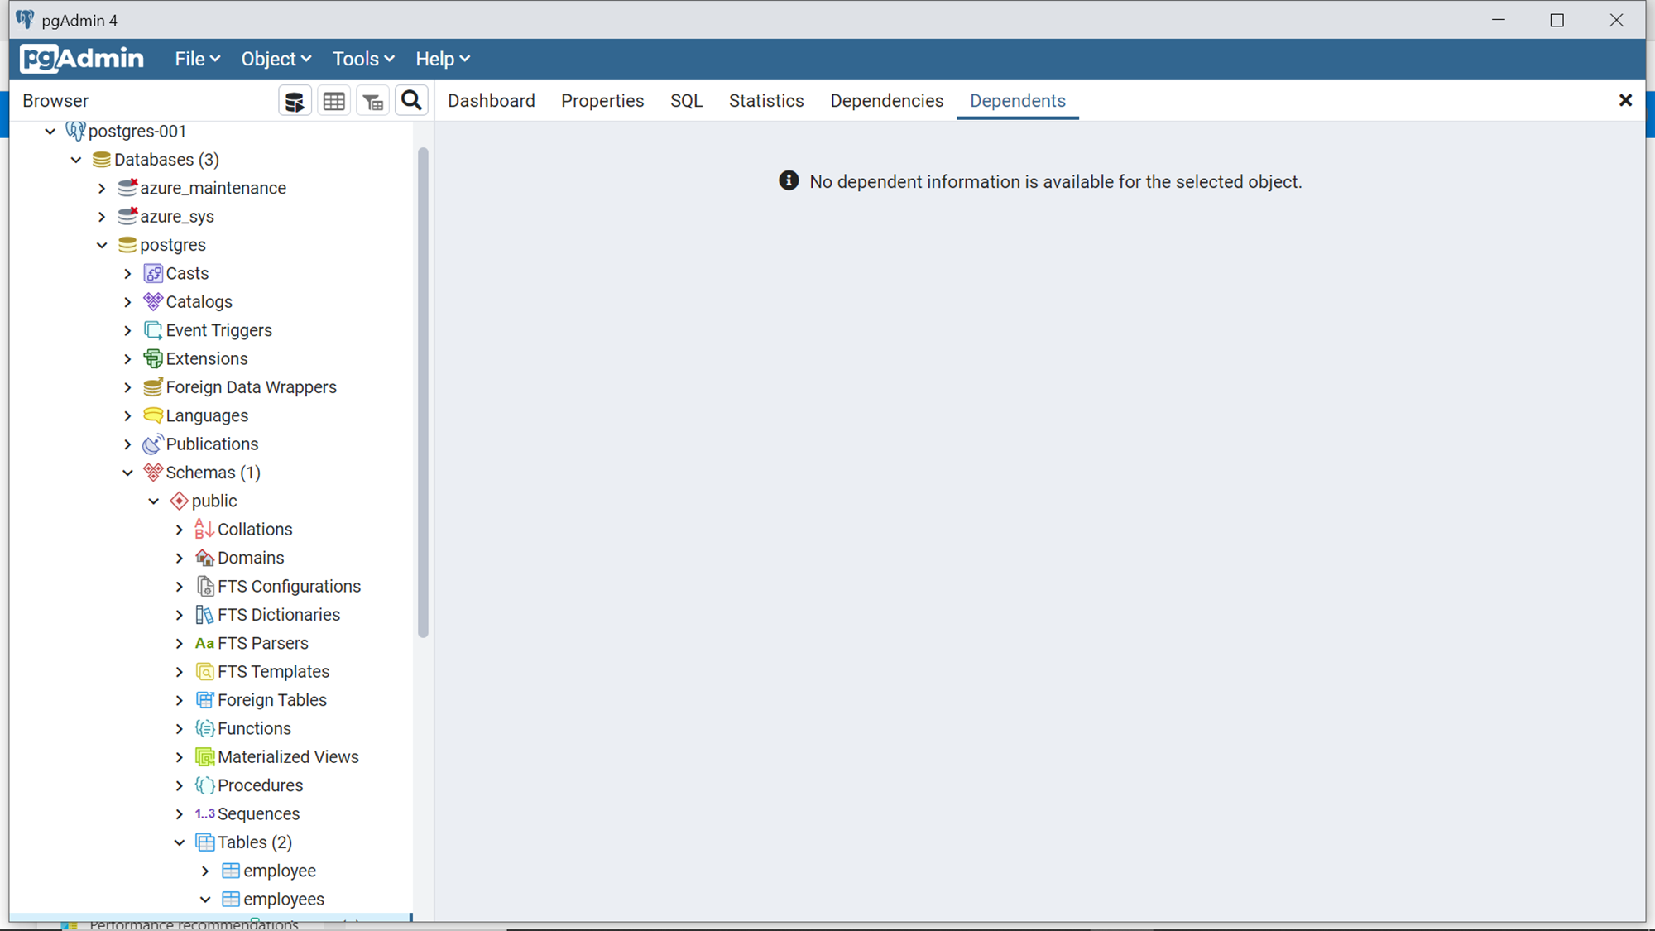This screenshot has height=931, width=1655.
Task: Collapse the Tables (2) node
Action: click(x=180, y=842)
